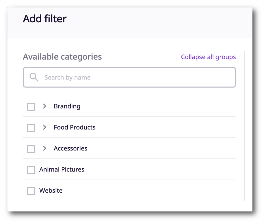Select the Branding category label
Screen dimensions: 265x224
point(67,106)
